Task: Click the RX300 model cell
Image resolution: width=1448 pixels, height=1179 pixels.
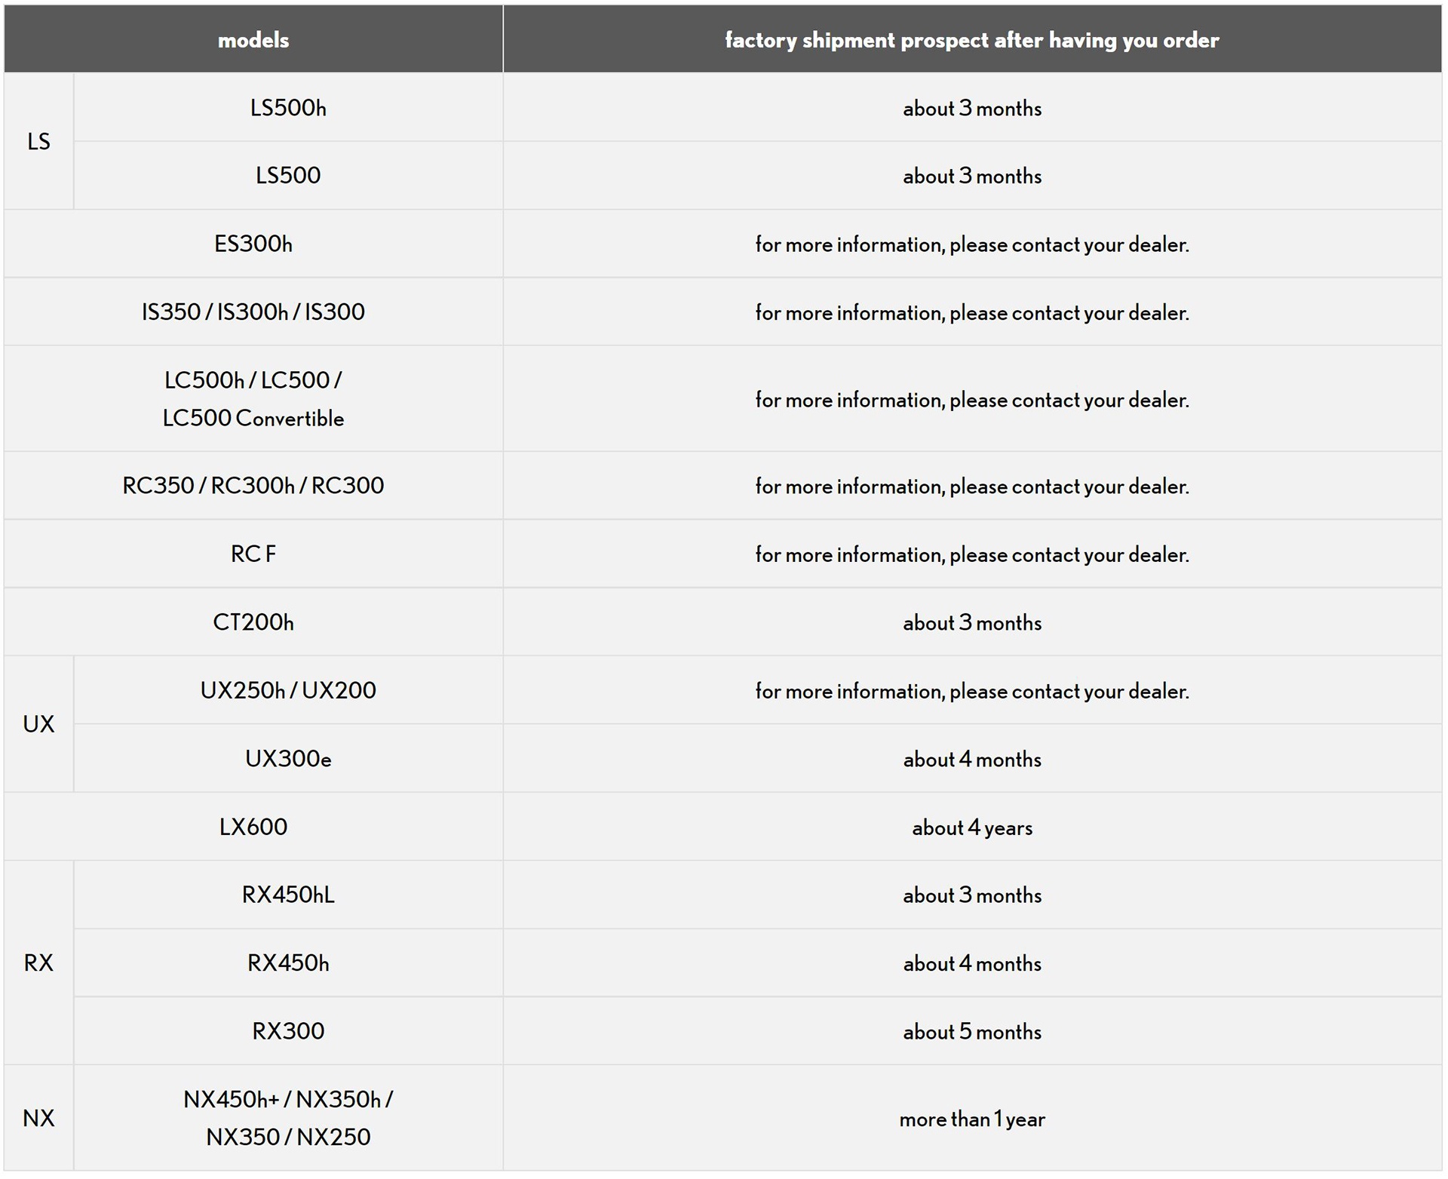Action: tap(288, 1031)
